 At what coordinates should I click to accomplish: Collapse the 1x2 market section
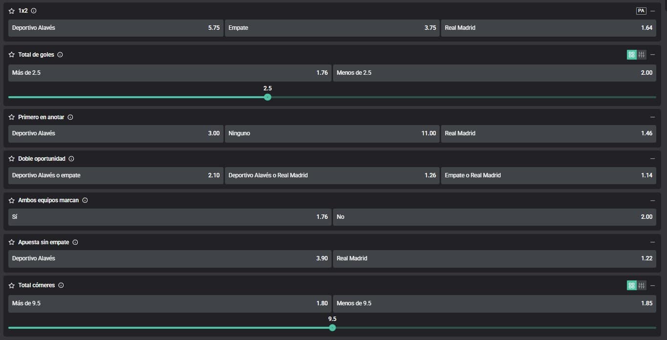pos(652,11)
